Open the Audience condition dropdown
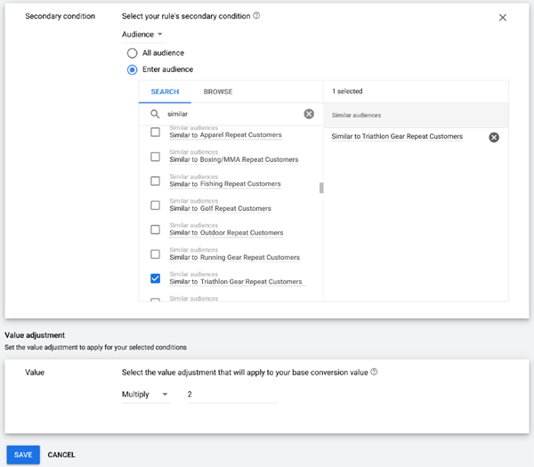 pos(142,35)
